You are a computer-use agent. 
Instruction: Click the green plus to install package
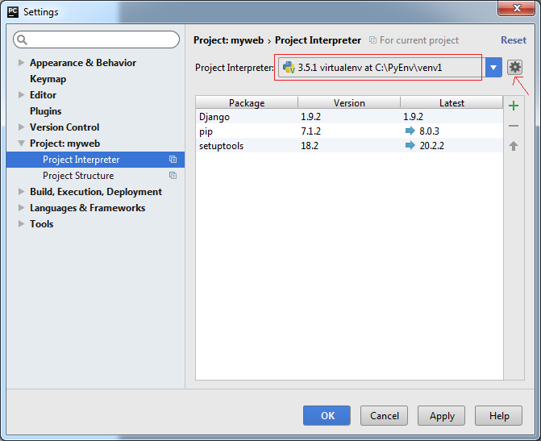pyautogui.click(x=514, y=106)
